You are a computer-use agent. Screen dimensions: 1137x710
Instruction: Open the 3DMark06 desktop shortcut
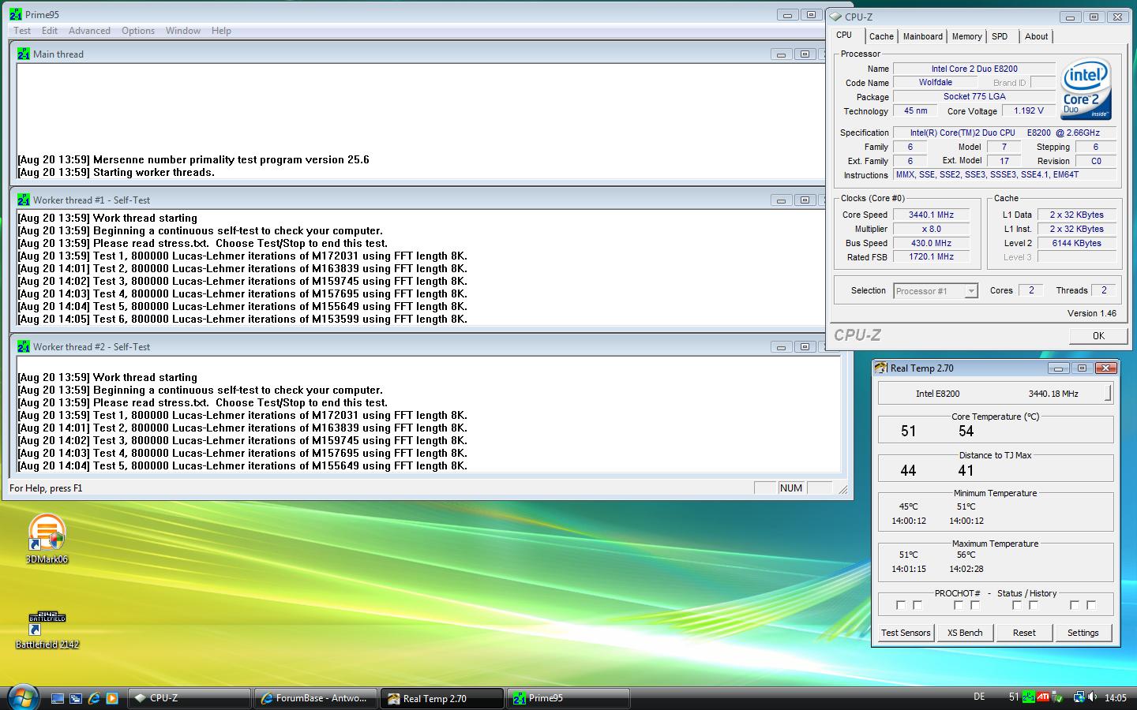(x=47, y=539)
